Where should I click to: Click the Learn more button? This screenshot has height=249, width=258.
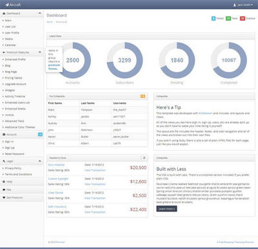[x=166, y=209]
